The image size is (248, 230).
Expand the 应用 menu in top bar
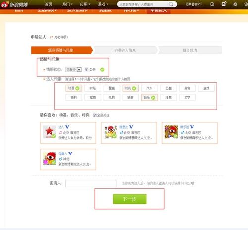click(85, 4)
